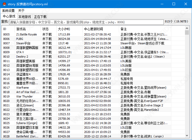Click the story app icon in title bar
Screen dimensions: 192x140
(x=4, y=4)
